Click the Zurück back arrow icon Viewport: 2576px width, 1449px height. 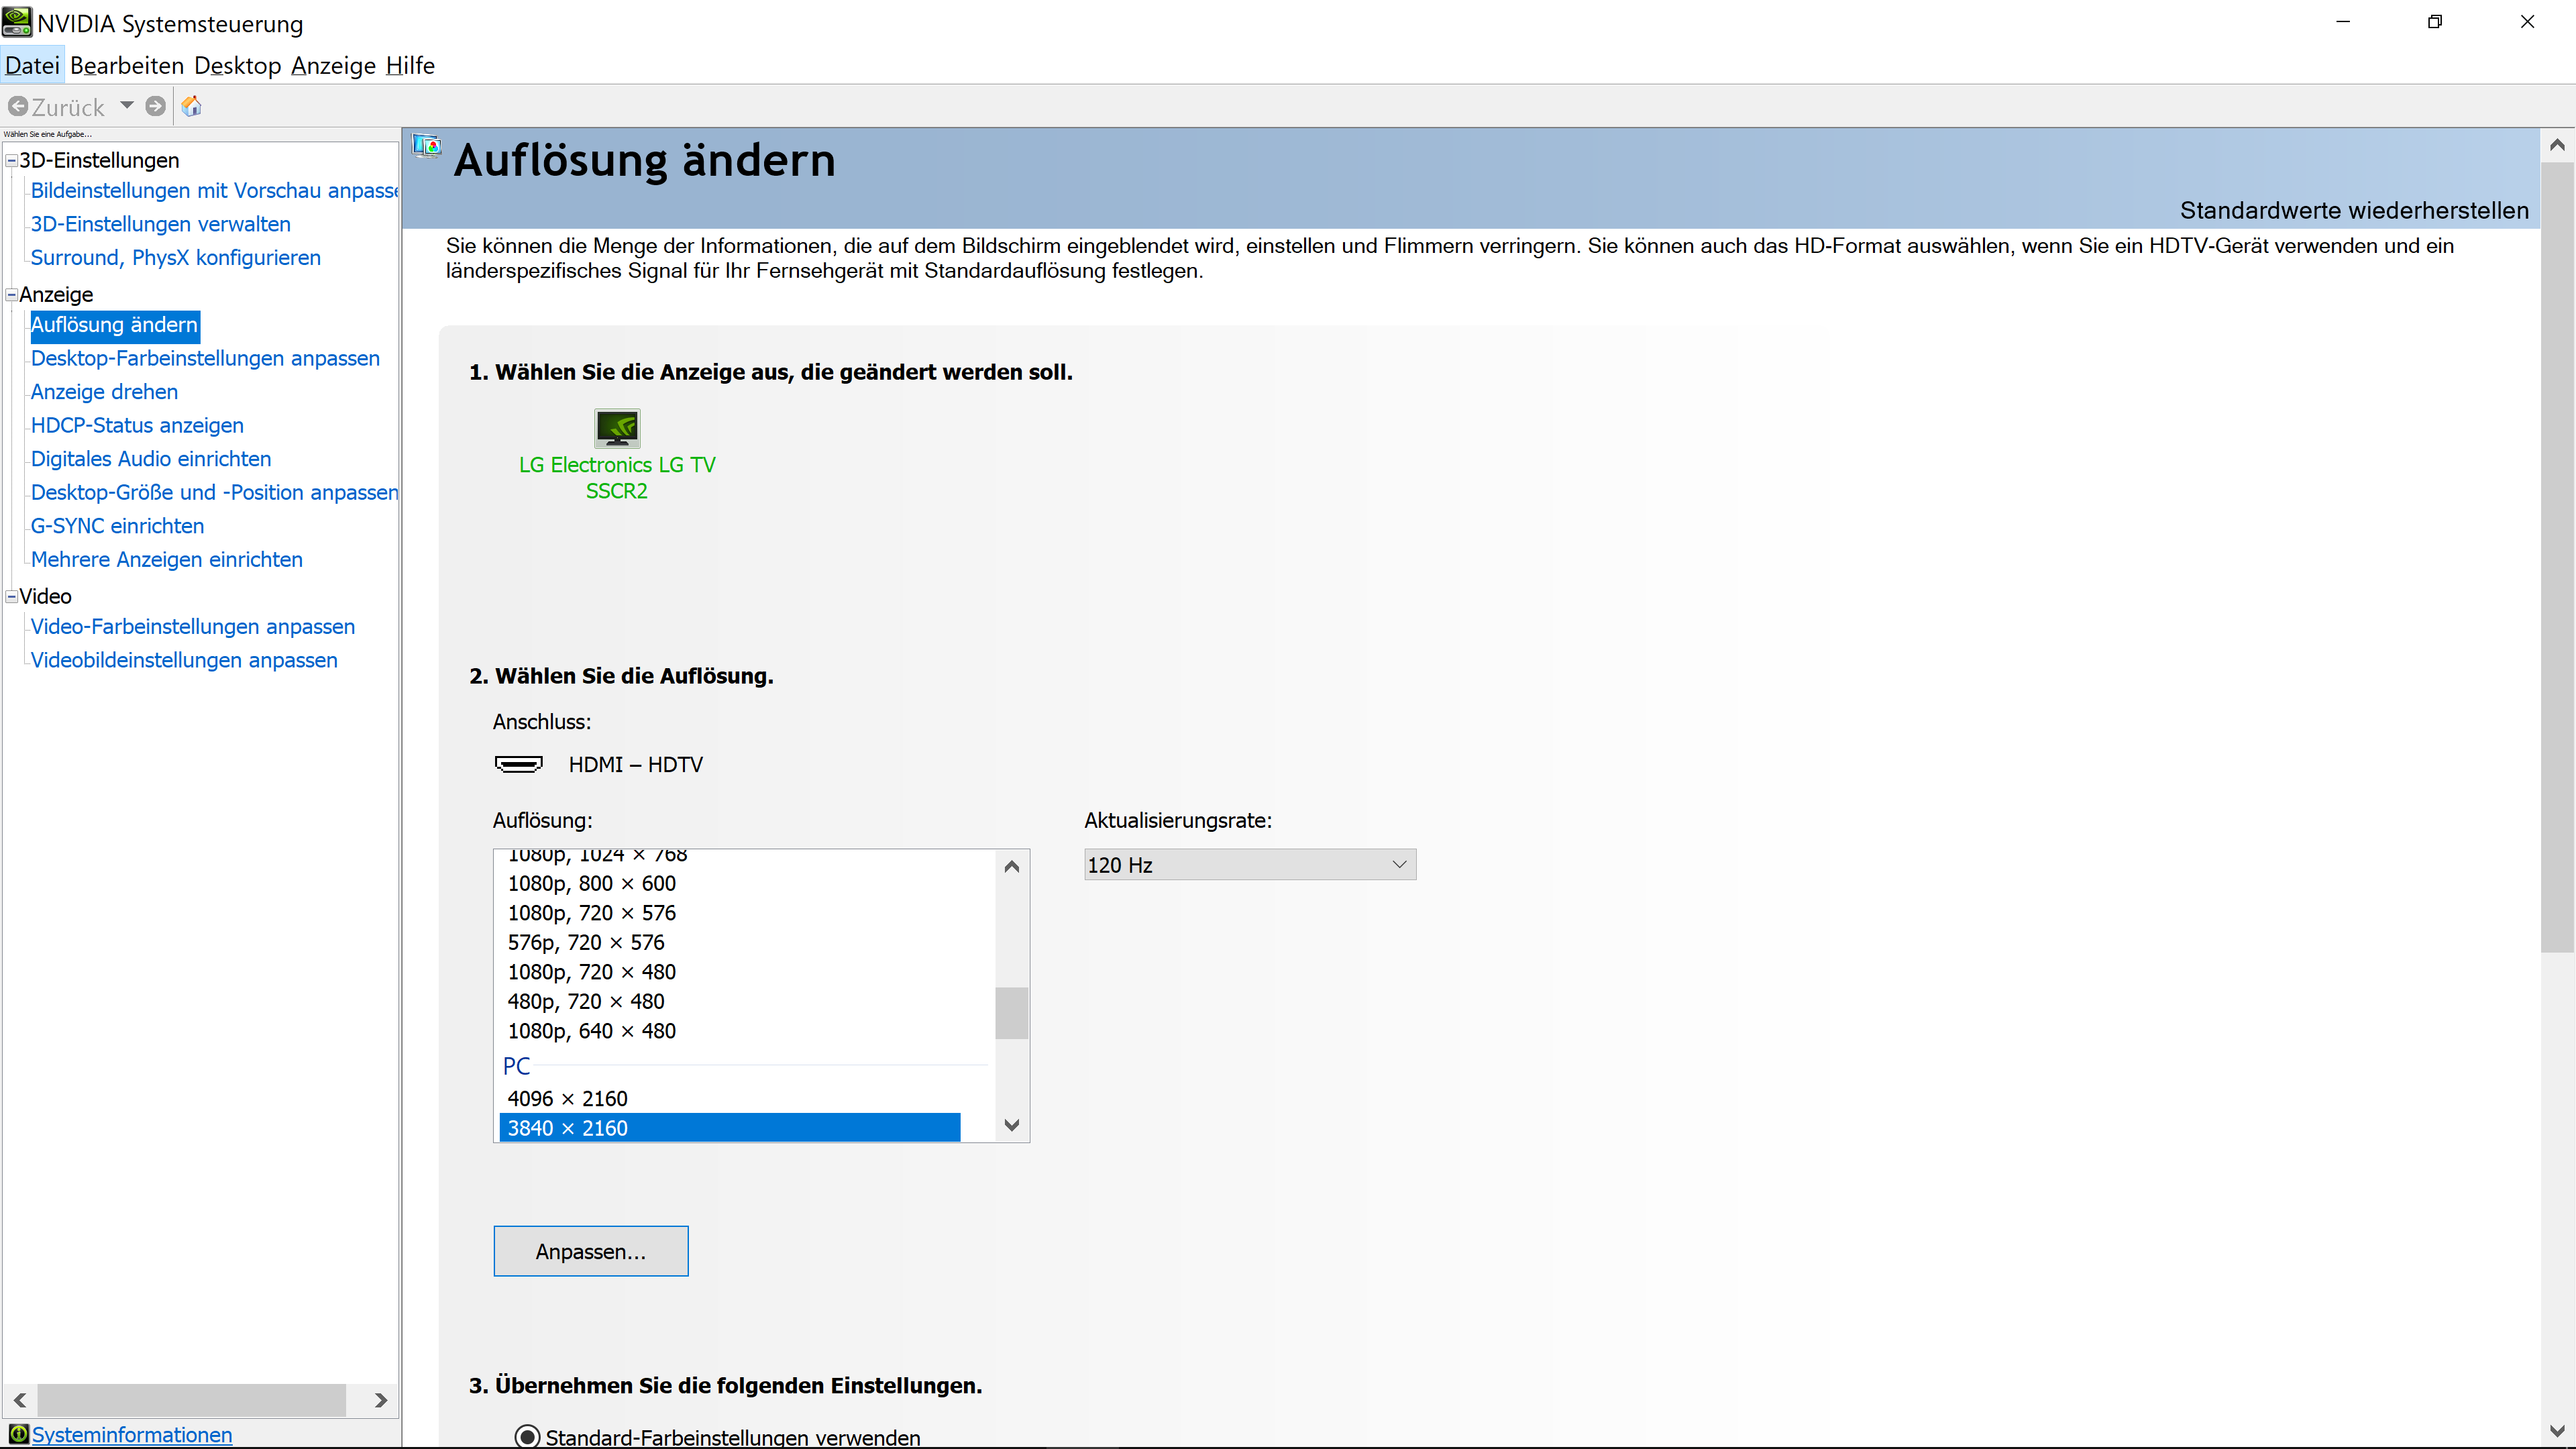coord(18,106)
